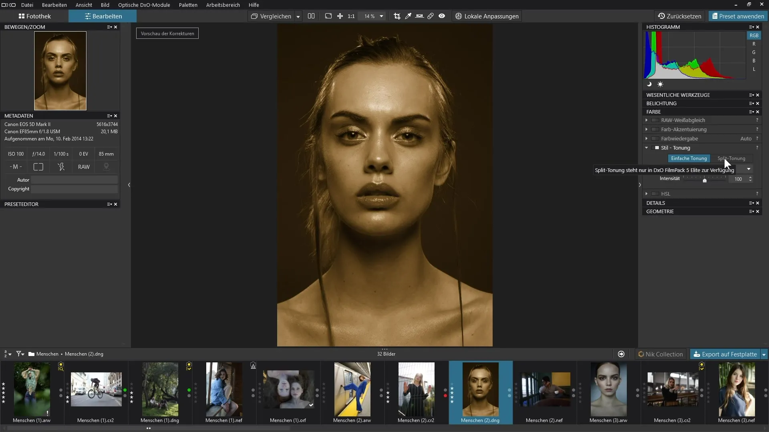
Task: Open the Vergleichen dropdown arrow
Action: [x=298, y=16]
